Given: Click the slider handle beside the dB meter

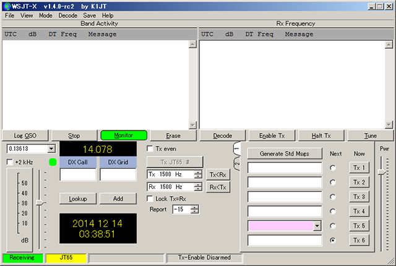Looking at the screenshot, I should 40,202.
